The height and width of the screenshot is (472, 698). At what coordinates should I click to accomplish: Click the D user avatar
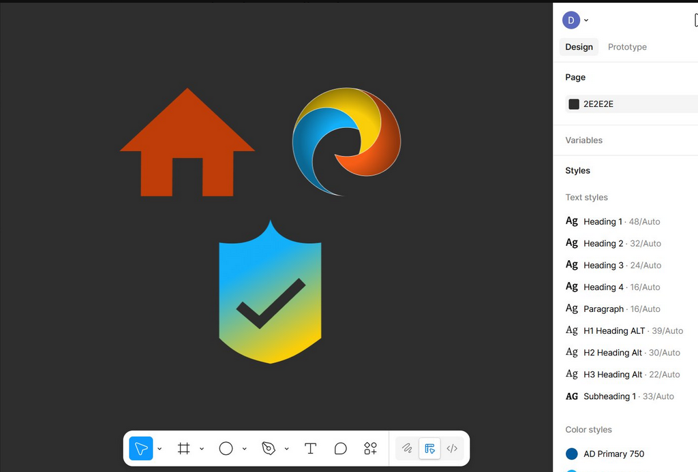point(571,20)
